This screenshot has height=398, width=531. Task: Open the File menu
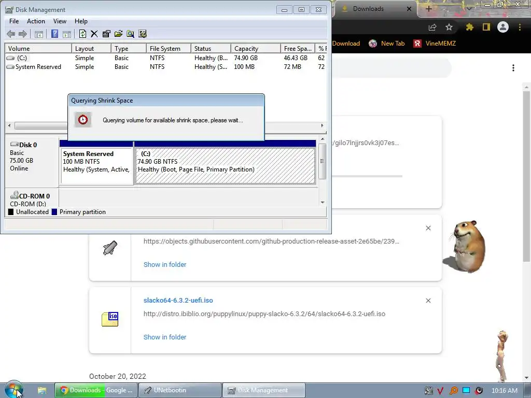[x=14, y=21]
